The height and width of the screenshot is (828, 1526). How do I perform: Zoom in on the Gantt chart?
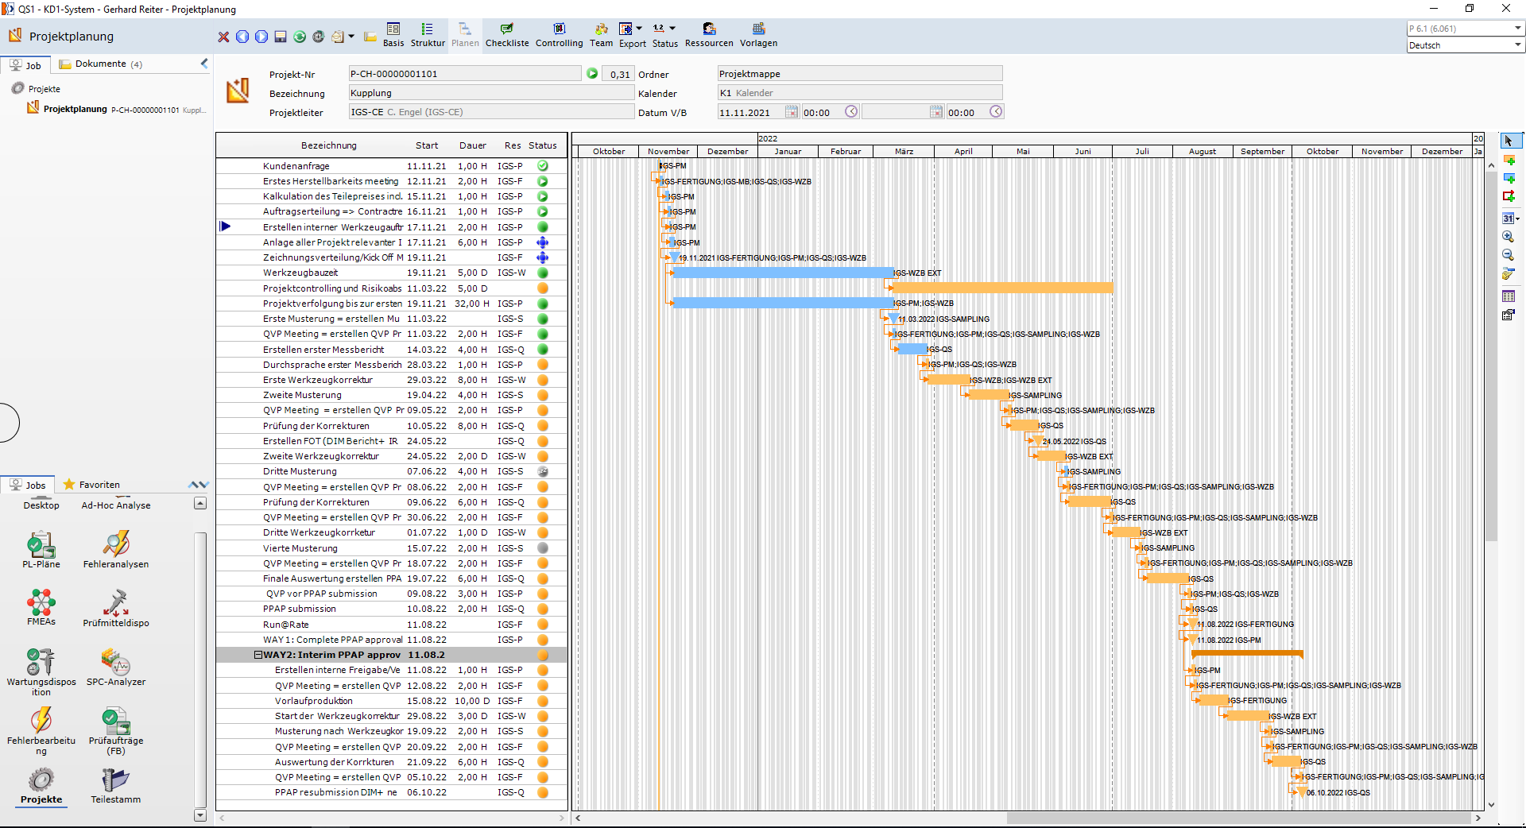[1508, 237]
